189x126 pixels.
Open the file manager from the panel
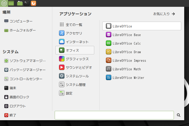(x=20, y=3)
